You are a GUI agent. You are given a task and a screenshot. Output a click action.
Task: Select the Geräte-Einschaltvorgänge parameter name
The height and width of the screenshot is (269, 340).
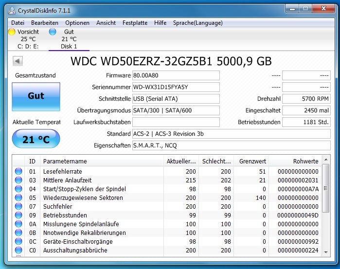click(78, 241)
